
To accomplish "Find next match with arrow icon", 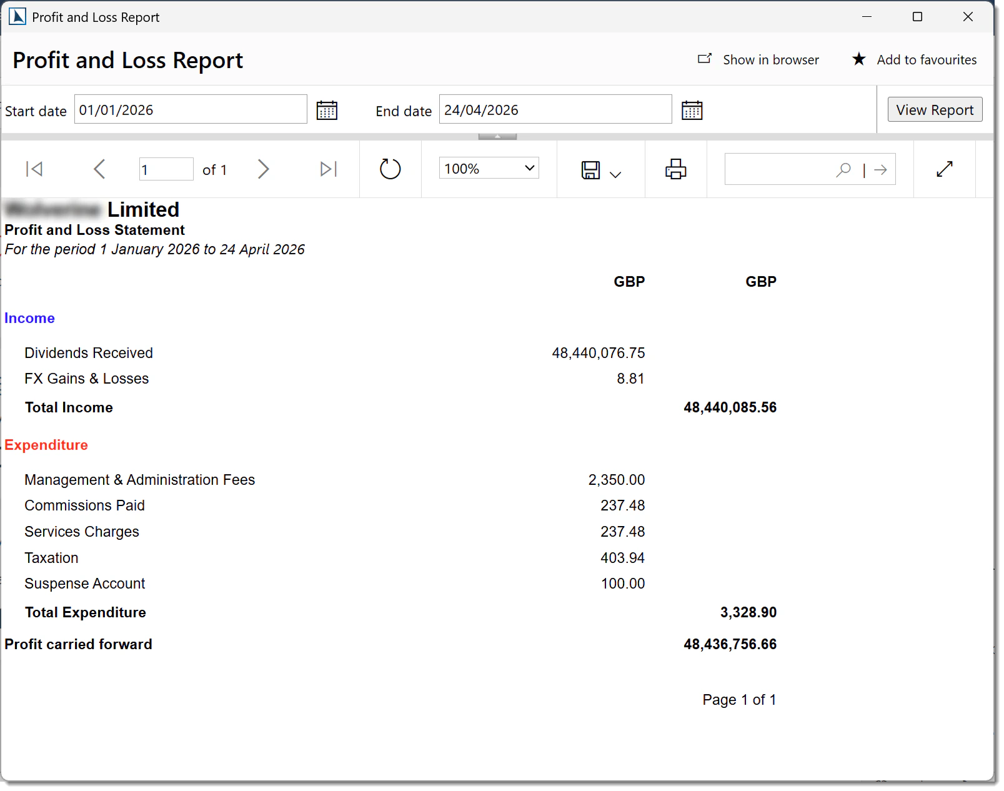I will (x=881, y=170).
